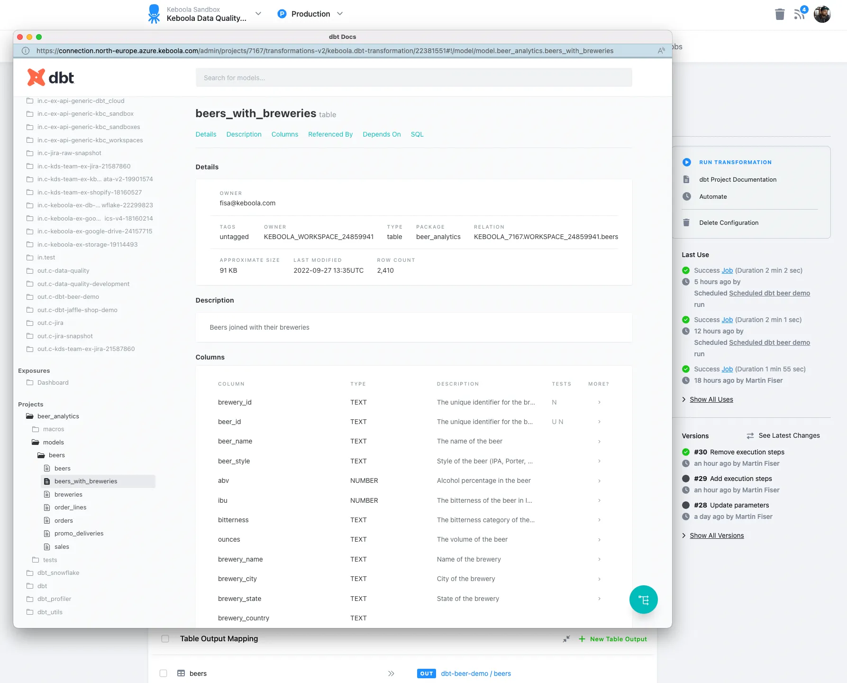Switch to the Referenced By tab

pyautogui.click(x=330, y=134)
